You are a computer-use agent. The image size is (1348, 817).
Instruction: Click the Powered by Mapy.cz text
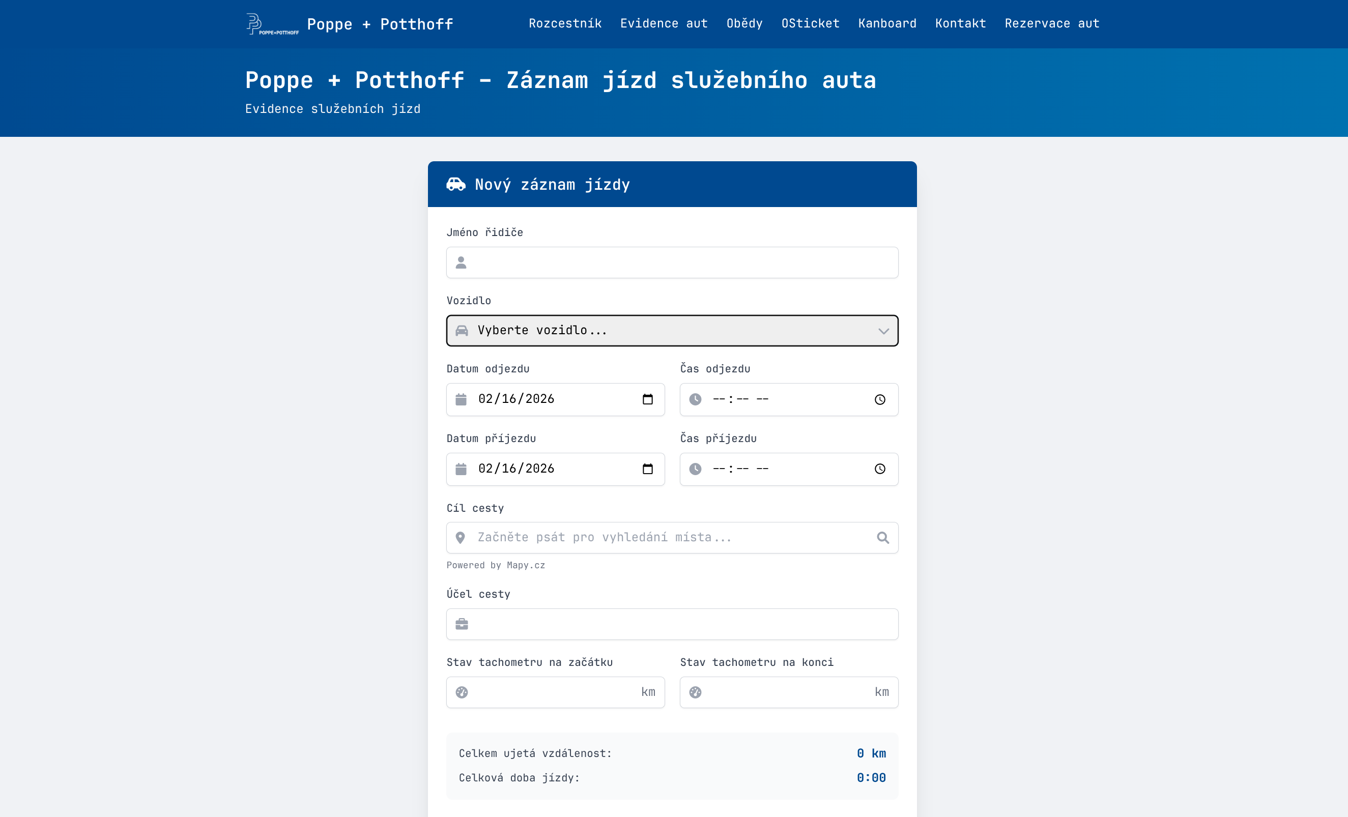click(496, 566)
